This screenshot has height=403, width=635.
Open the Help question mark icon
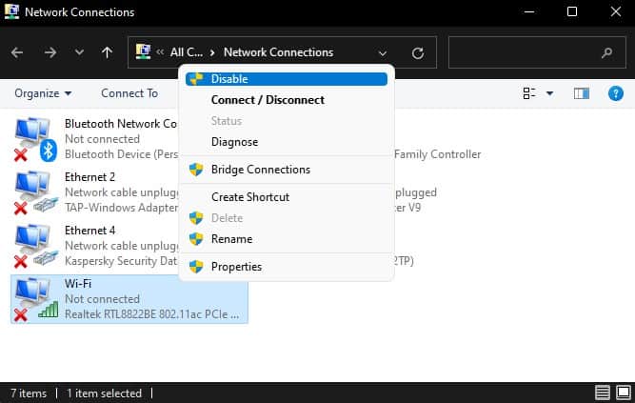[x=616, y=93]
